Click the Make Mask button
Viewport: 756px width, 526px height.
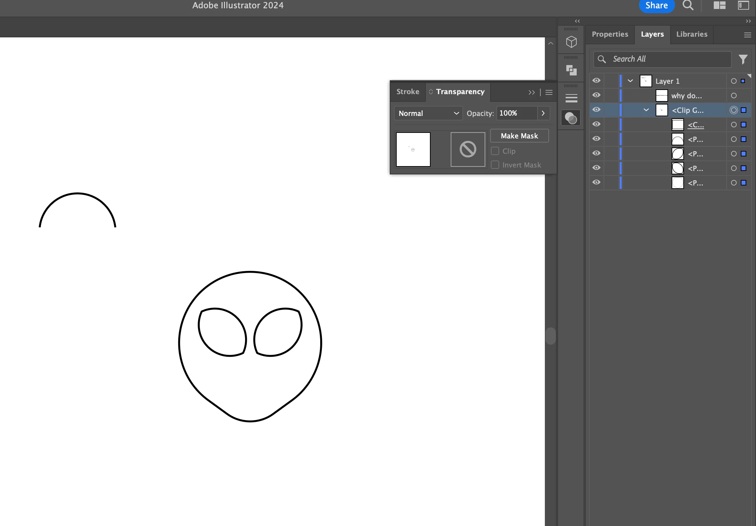pyautogui.click(x=519, y=136)
